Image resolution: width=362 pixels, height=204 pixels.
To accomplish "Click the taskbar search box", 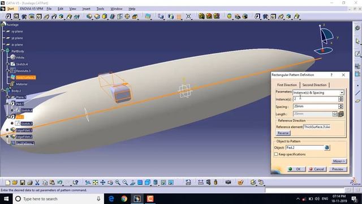I will click(x=58, y=199).
